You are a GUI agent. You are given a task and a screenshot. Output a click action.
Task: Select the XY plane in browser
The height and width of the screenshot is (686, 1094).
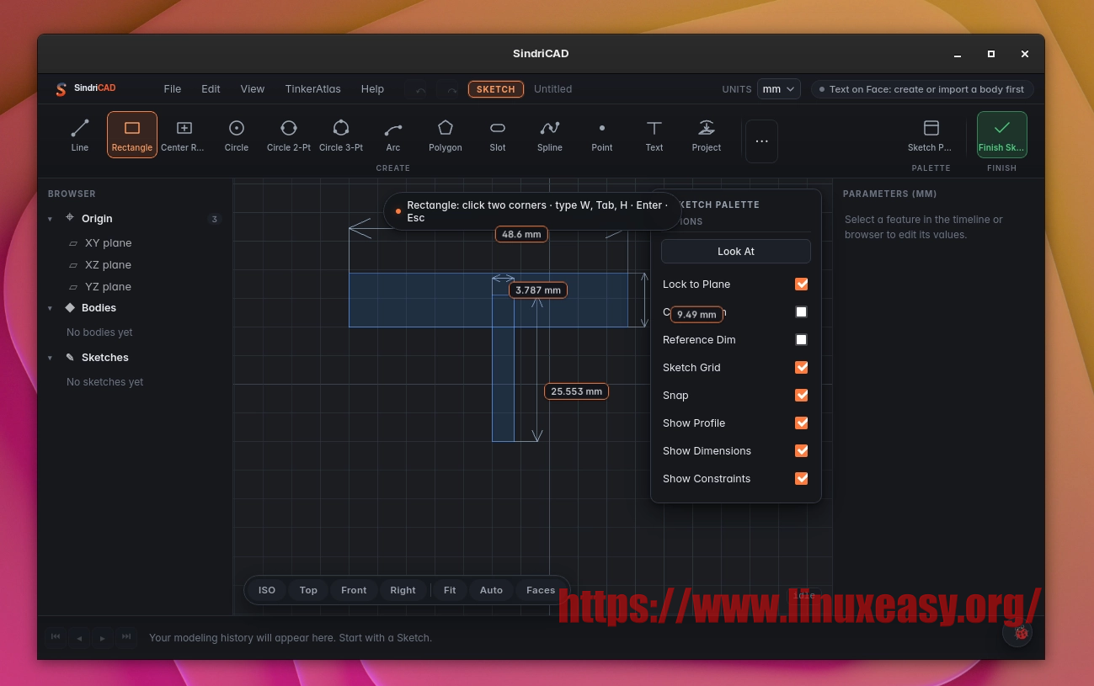tap(108, 243)
